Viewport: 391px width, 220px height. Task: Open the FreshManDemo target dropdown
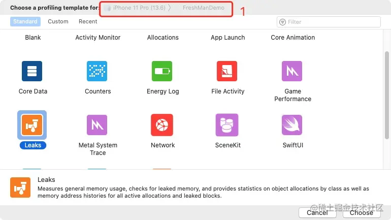[203, 8]
